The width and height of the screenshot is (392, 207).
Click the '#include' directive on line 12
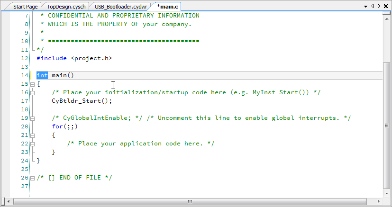coord(52,58)
